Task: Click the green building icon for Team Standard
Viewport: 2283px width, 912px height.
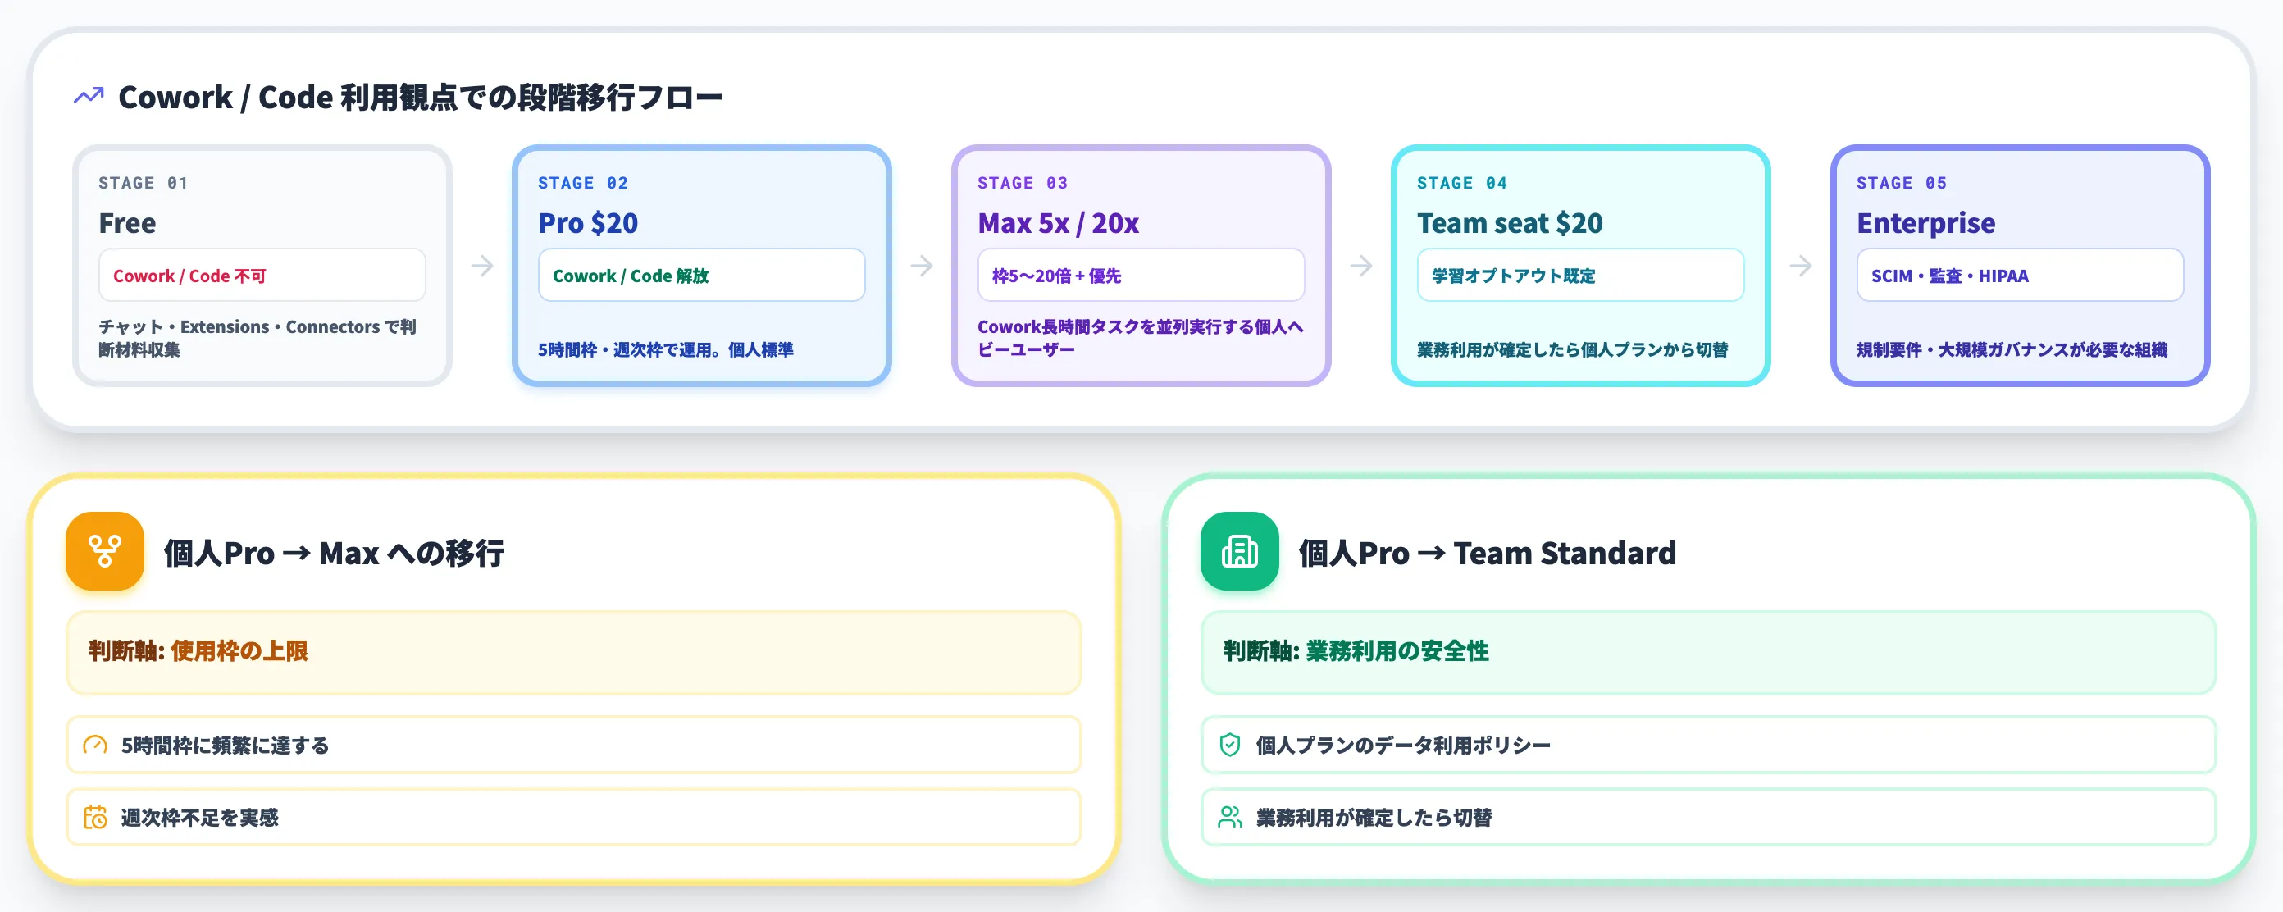Action: coord(1239,551)
